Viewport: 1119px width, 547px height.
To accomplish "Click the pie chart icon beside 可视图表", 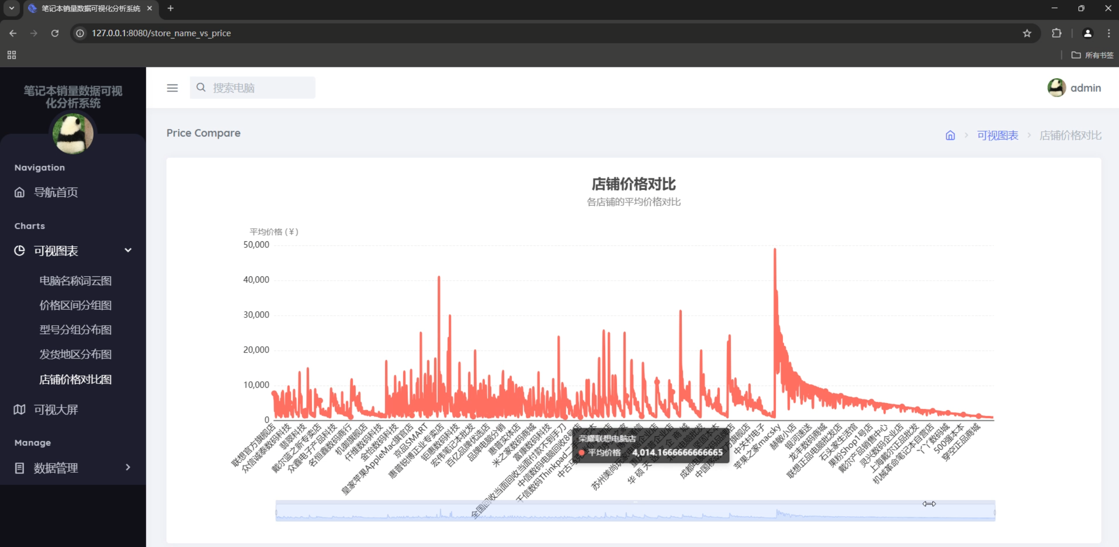I will click(19, 251).
